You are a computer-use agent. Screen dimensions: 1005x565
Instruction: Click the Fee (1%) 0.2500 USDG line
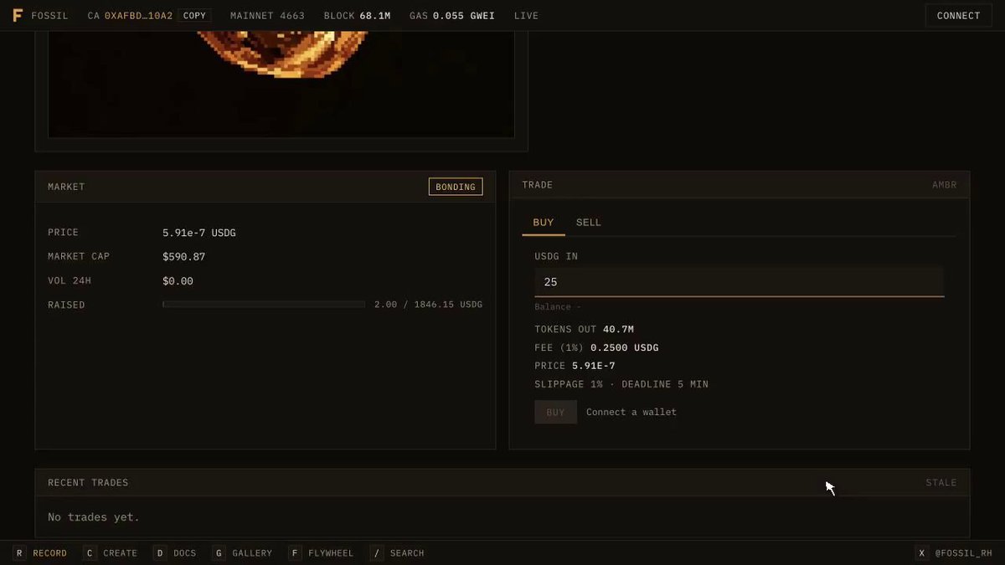point(597,348)
